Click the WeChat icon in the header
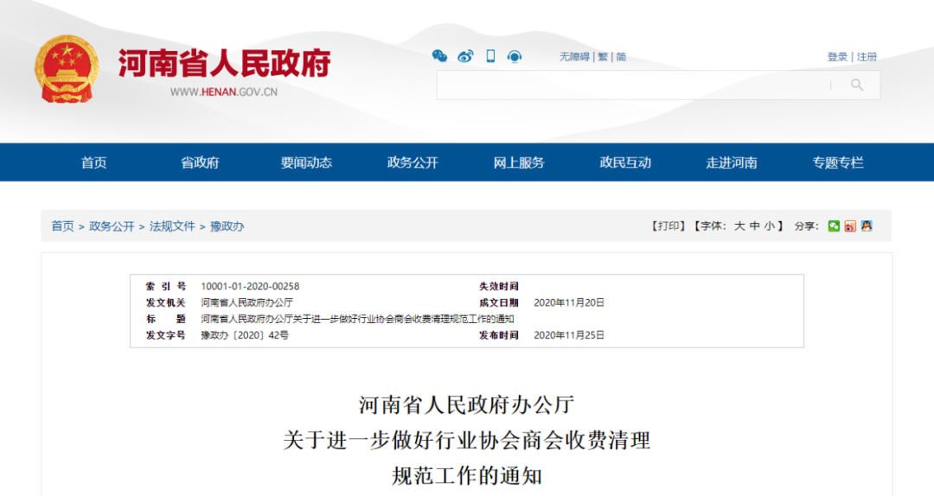The height and width of the screenshot is (496, 934). point(439,56)
